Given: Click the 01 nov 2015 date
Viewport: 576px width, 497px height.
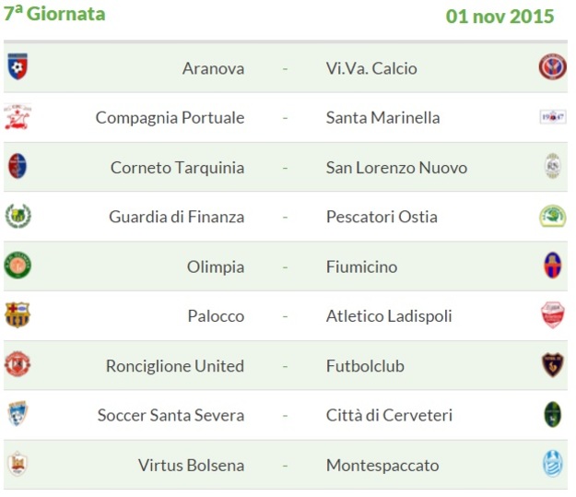Looking at the screenshot, I should [500, 17].
